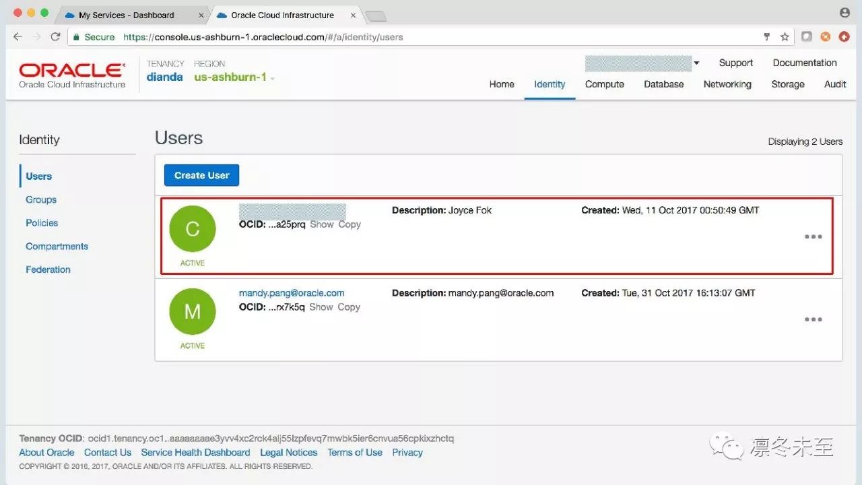
Task: Open the Documentation link
Action: [805, 63]
